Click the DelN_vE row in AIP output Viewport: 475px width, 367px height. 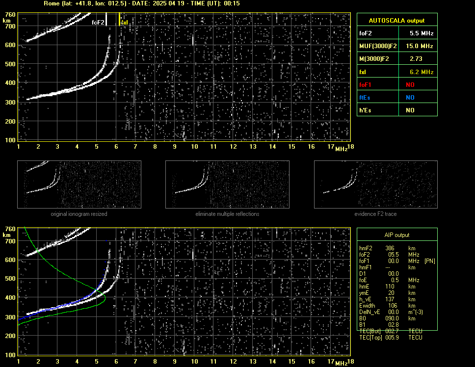pos(391,312)
